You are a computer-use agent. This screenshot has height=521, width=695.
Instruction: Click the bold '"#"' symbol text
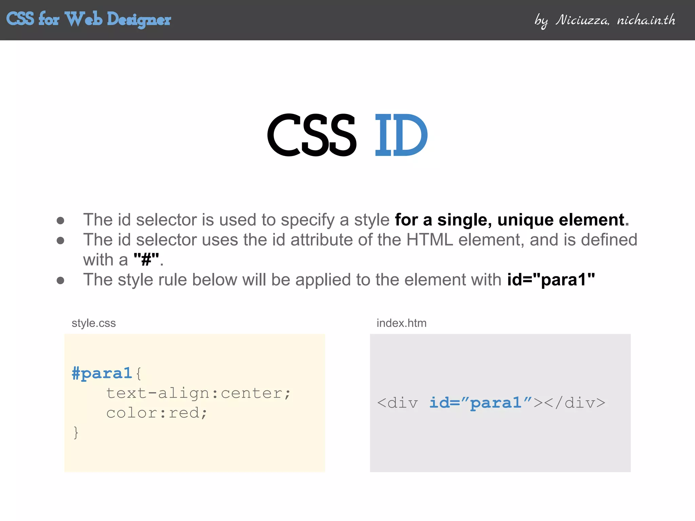(x=146, y=260)
